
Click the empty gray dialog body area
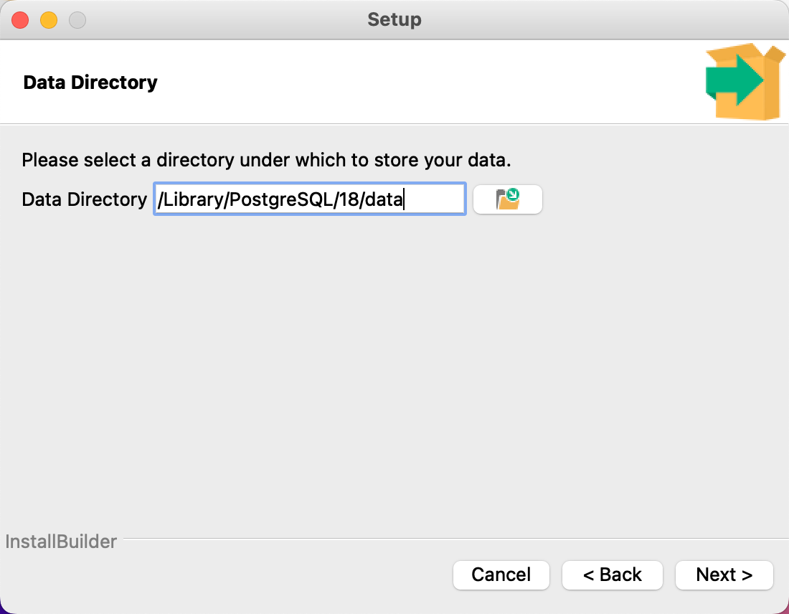(x=394, y=372)
